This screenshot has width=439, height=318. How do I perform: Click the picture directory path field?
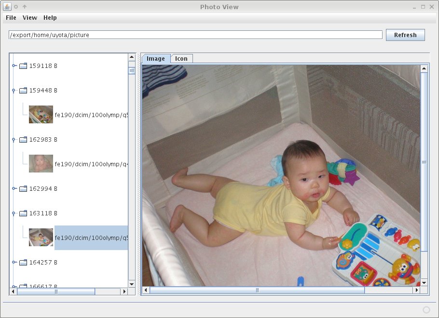coord(195,35)
